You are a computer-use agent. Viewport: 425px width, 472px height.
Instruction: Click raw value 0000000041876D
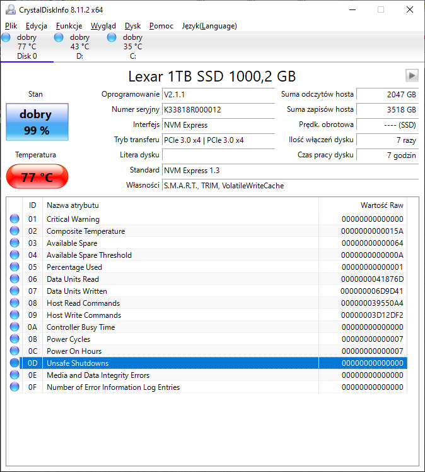372,279
